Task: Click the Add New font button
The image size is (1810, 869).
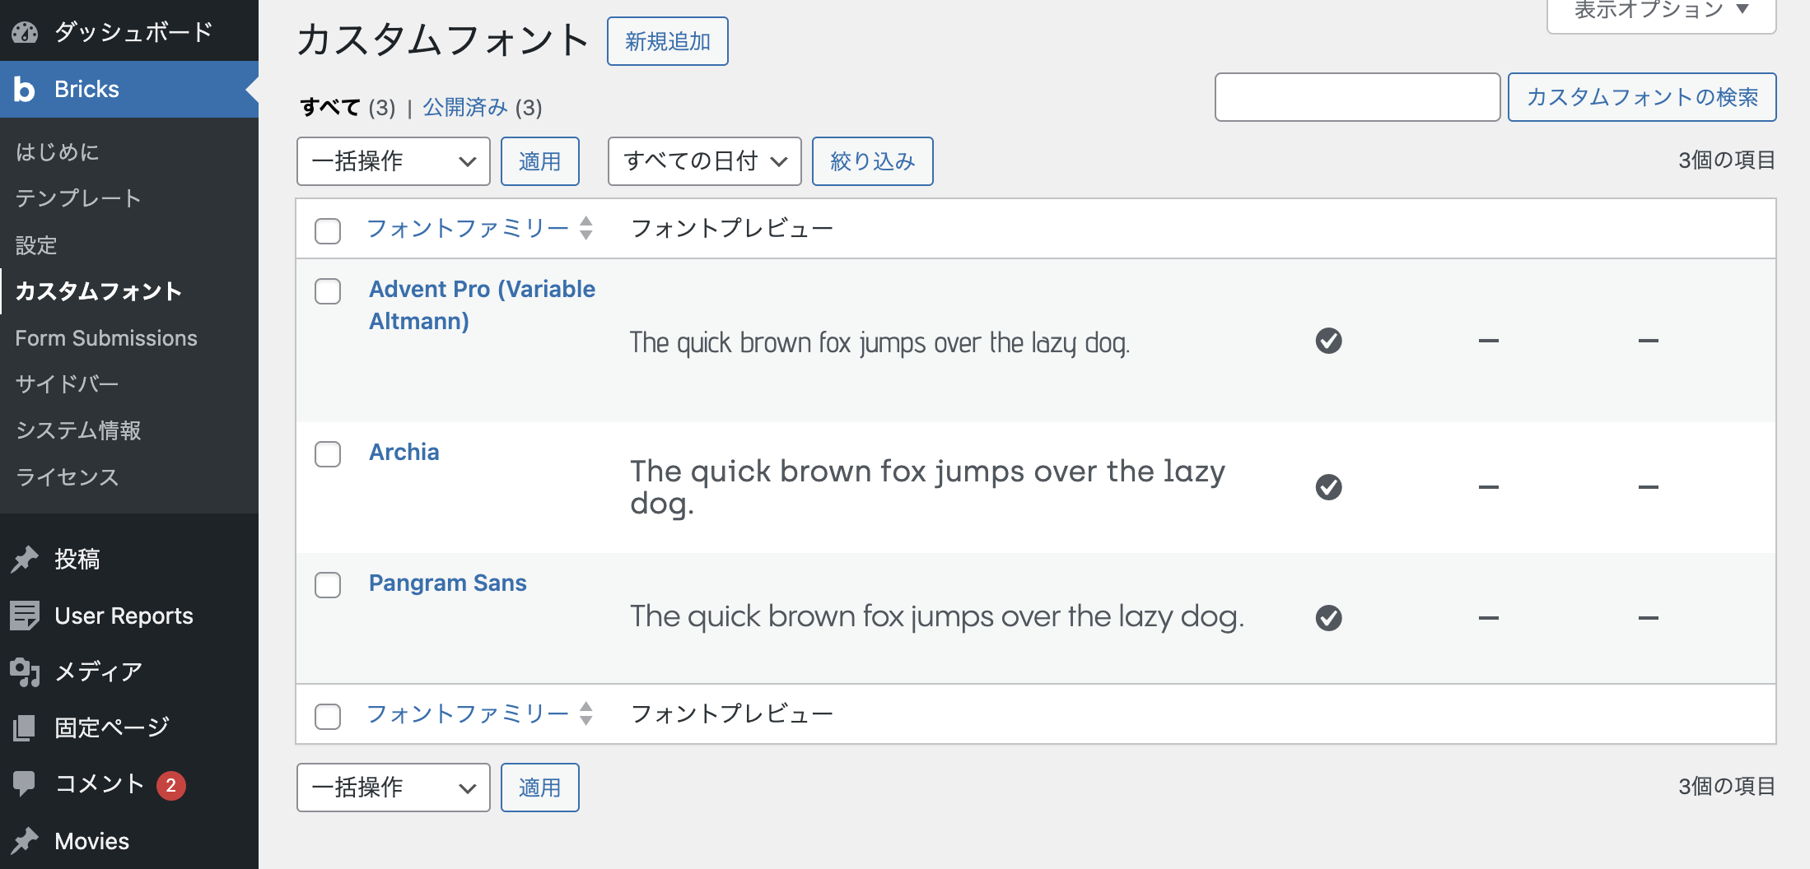Action: [x=668, y=41]
